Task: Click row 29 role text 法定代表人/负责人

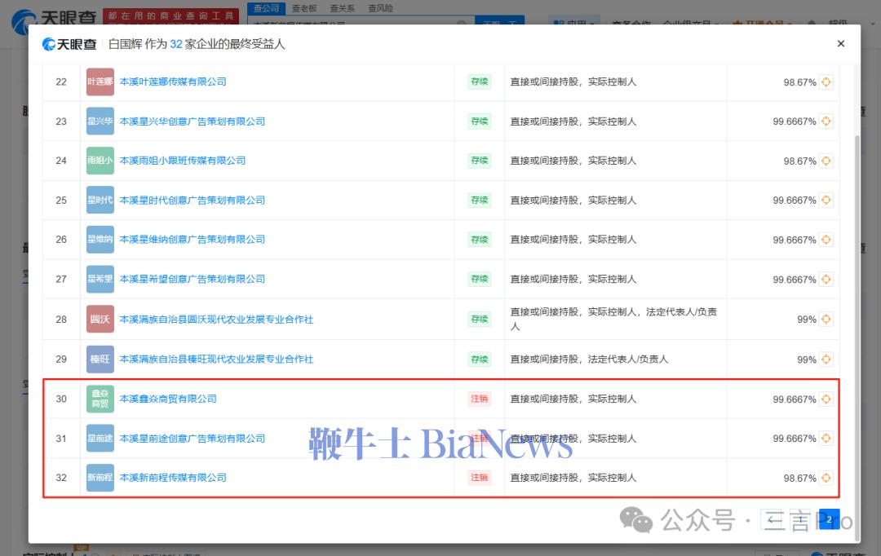Action: click(x=628, y=360)
